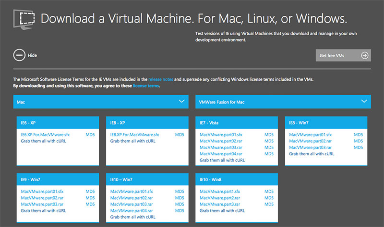Click Grab them all with cURL in IE9 - Win7

pos(43,211)
